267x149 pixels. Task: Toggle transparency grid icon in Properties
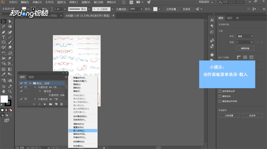click(252, 57)
